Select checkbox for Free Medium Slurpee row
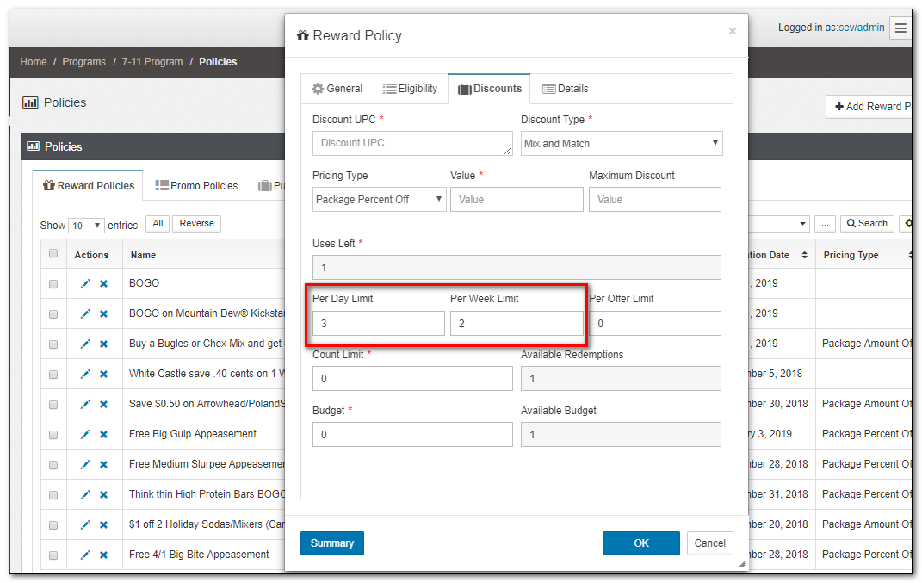Viewport: 922px width, 583px height. coord(53,464)
